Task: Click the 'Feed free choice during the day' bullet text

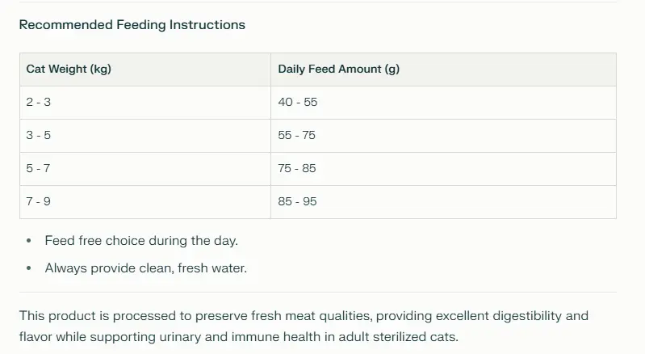Action: click(141, 240)
